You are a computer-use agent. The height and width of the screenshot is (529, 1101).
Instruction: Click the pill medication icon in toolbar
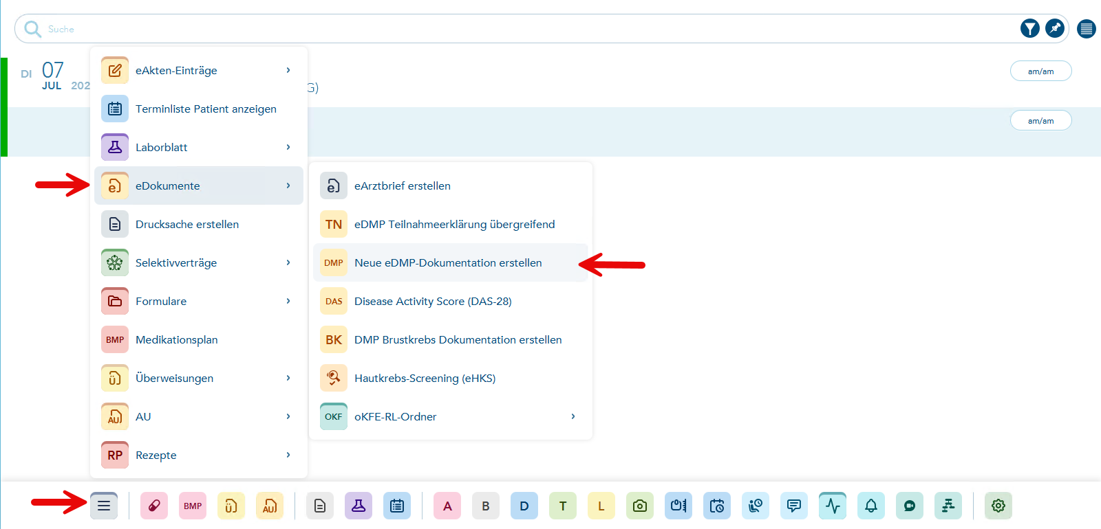(x=154, y=506)
